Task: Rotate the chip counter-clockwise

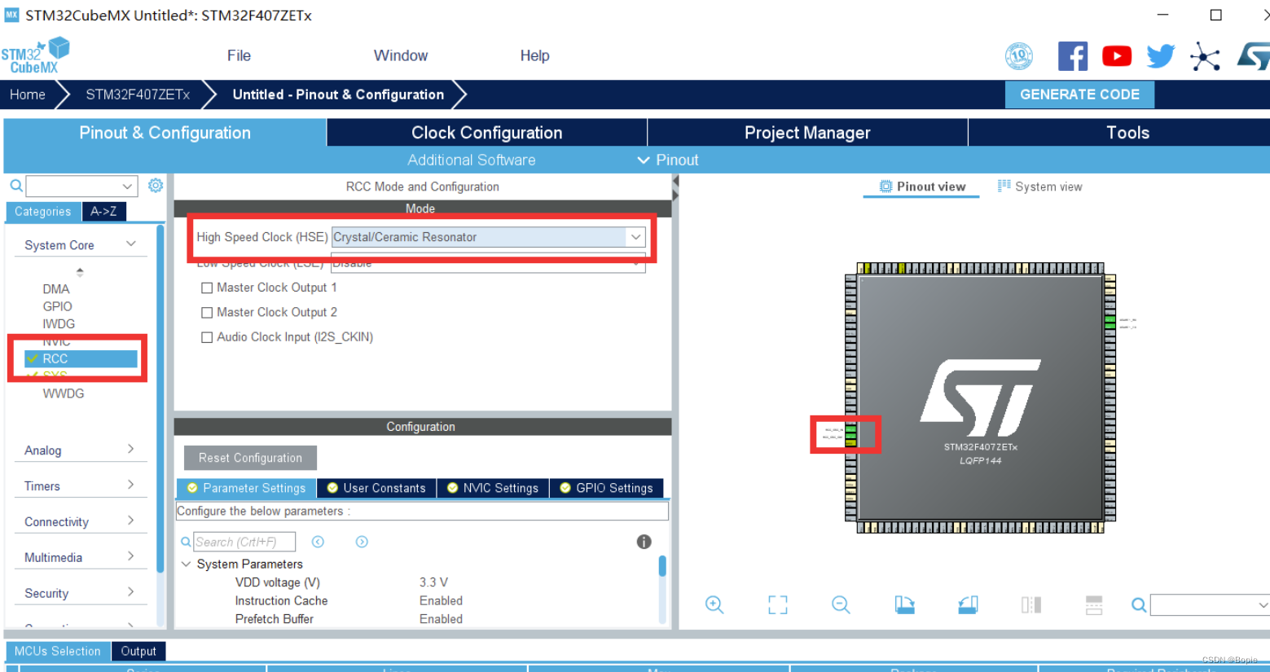Action: point(968,604)
